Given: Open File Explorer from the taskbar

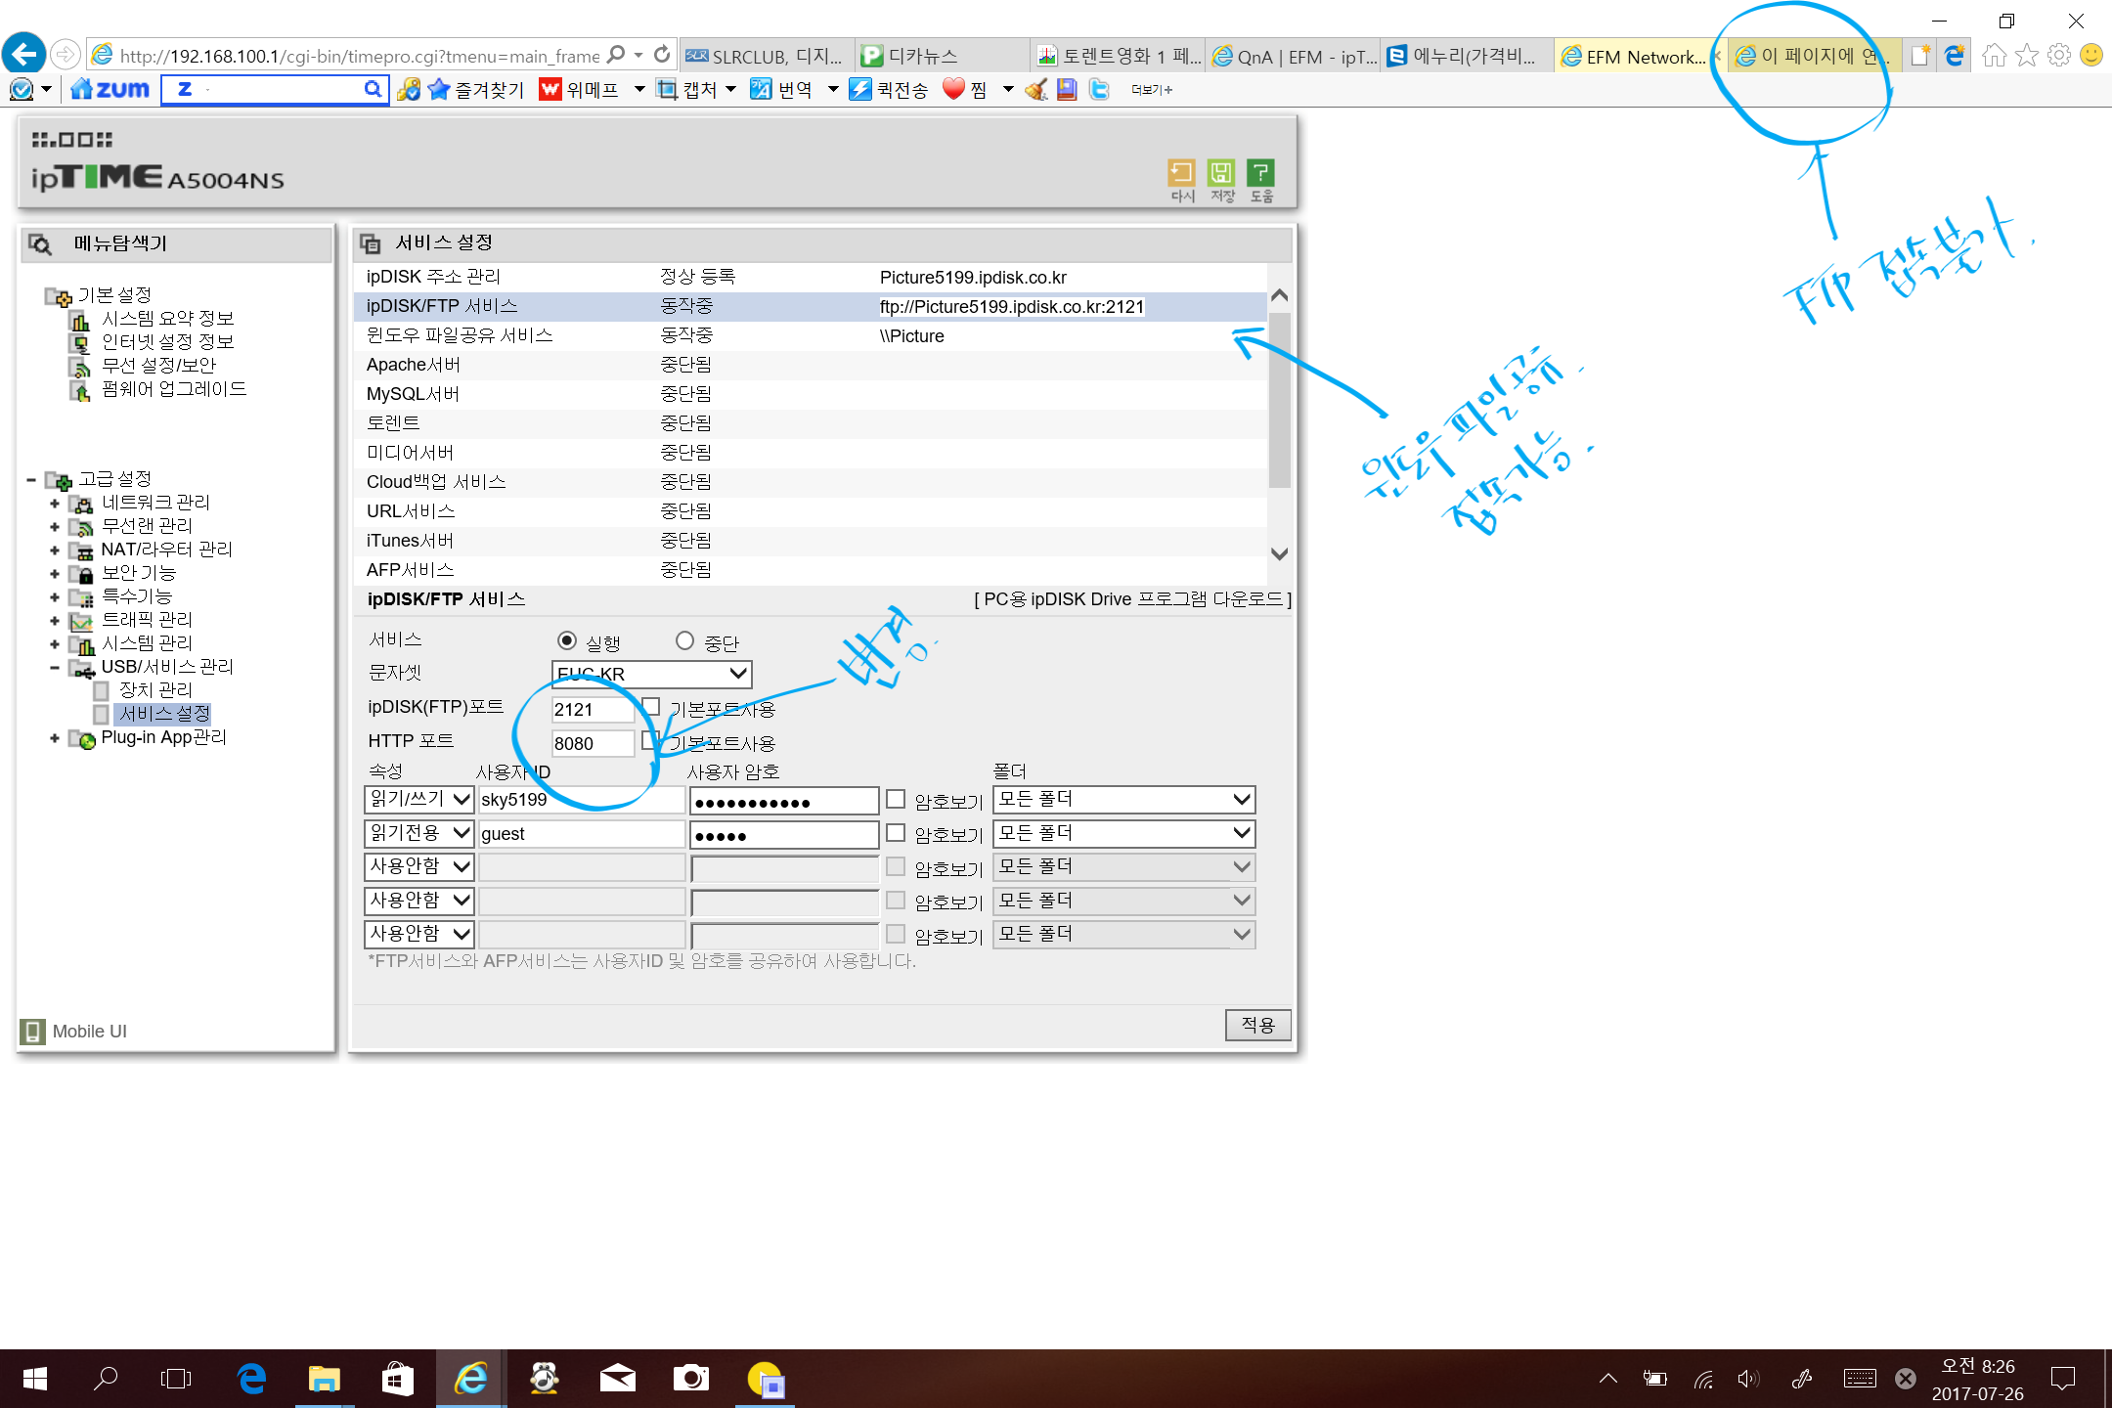Looking at the screenshot, I should pos(324,1379).
